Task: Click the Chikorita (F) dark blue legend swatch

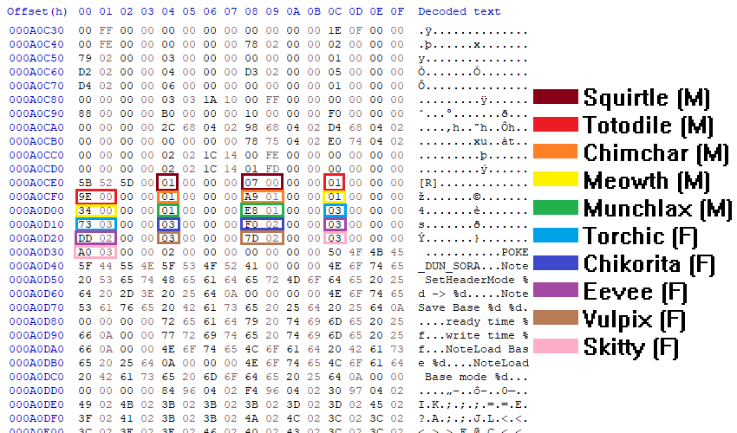Action: click(x=555, y=262)
